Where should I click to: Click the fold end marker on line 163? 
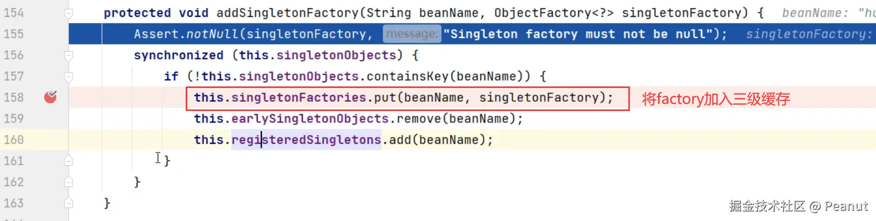pos(68,203)
